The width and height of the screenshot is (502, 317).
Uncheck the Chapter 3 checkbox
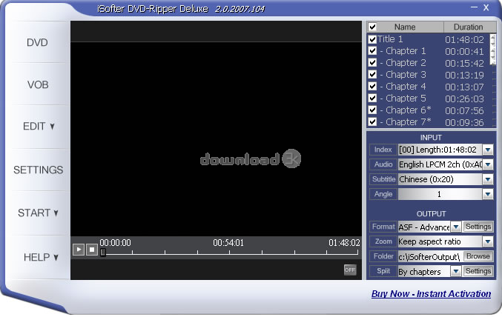tap(372, 75)
